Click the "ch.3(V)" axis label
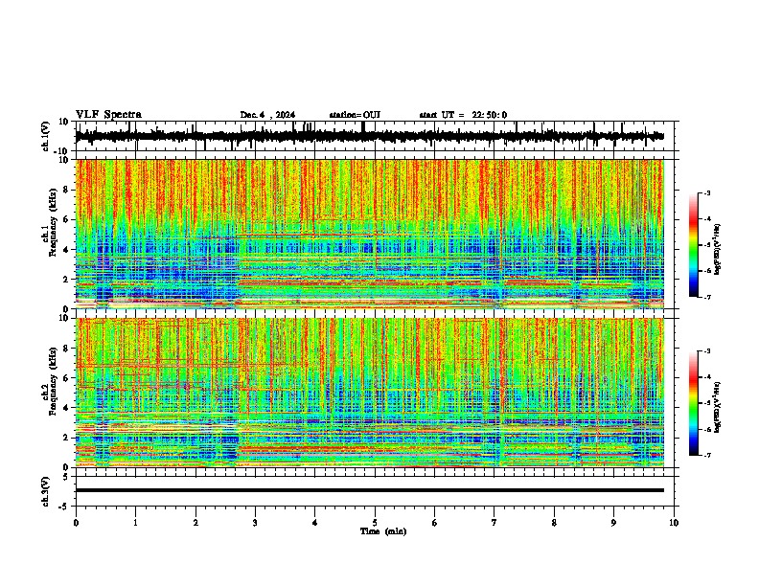This screenshot has width=759, height=586. click(46, 492)
